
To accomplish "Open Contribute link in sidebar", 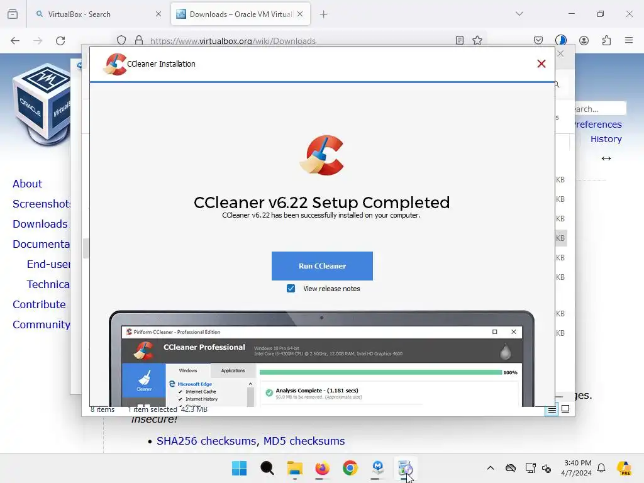I will point(39,304).
